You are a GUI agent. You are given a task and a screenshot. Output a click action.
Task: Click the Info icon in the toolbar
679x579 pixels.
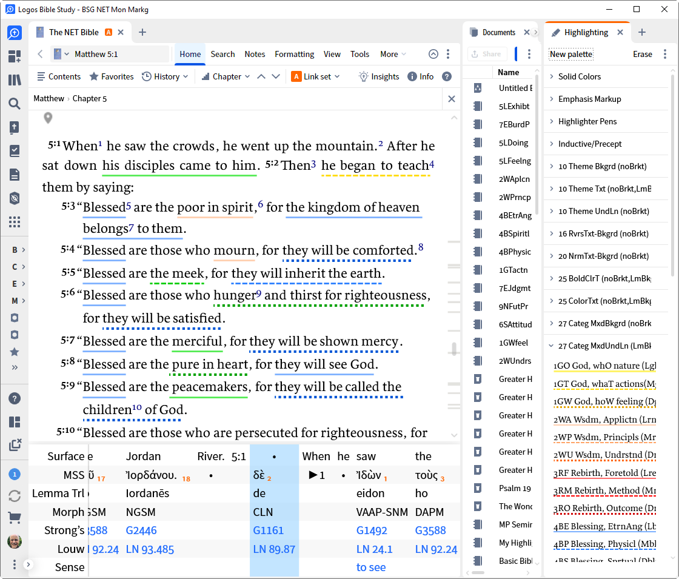click(420, 76)
